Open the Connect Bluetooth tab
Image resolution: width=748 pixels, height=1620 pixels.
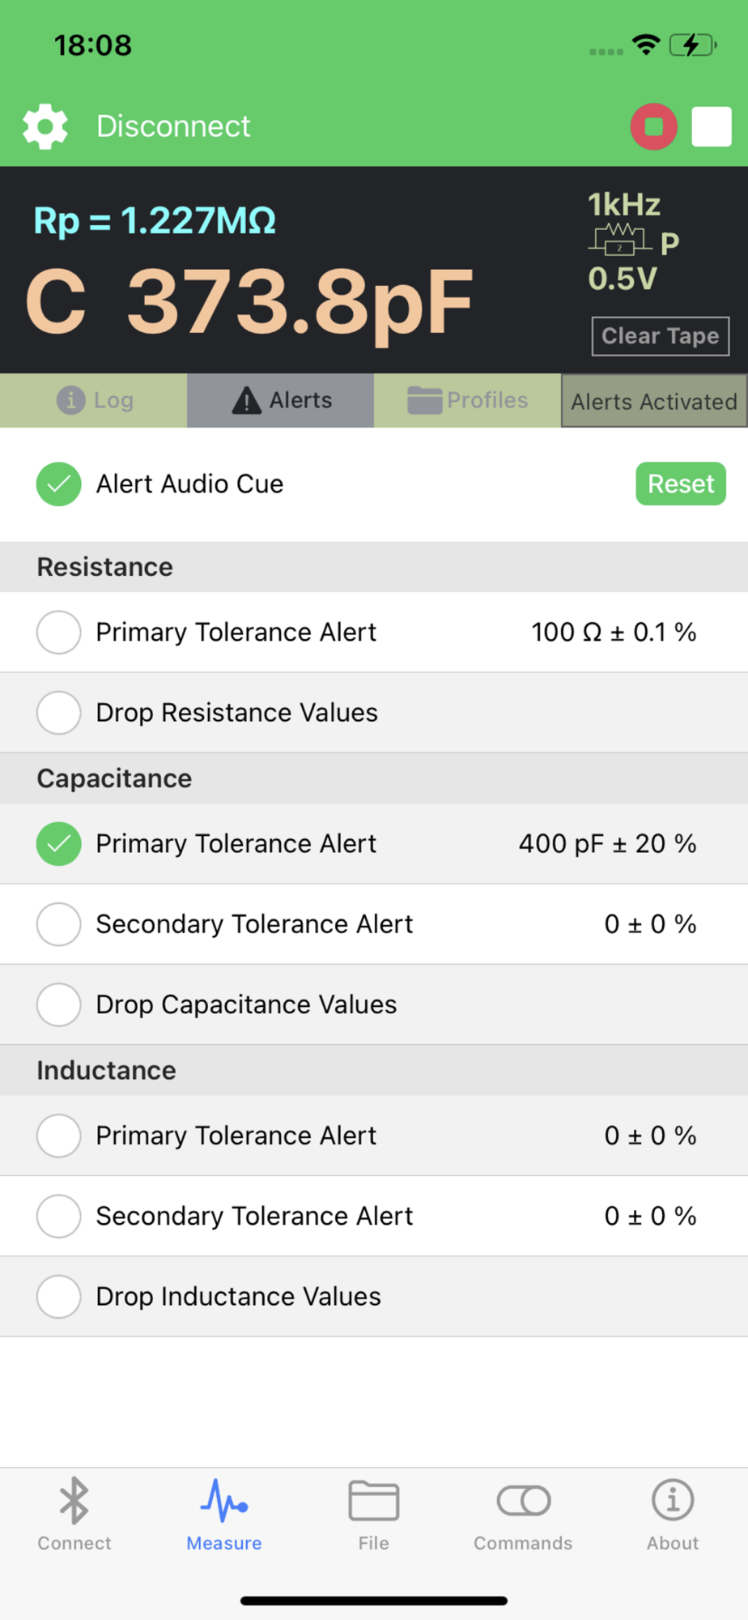point(74,1513)
